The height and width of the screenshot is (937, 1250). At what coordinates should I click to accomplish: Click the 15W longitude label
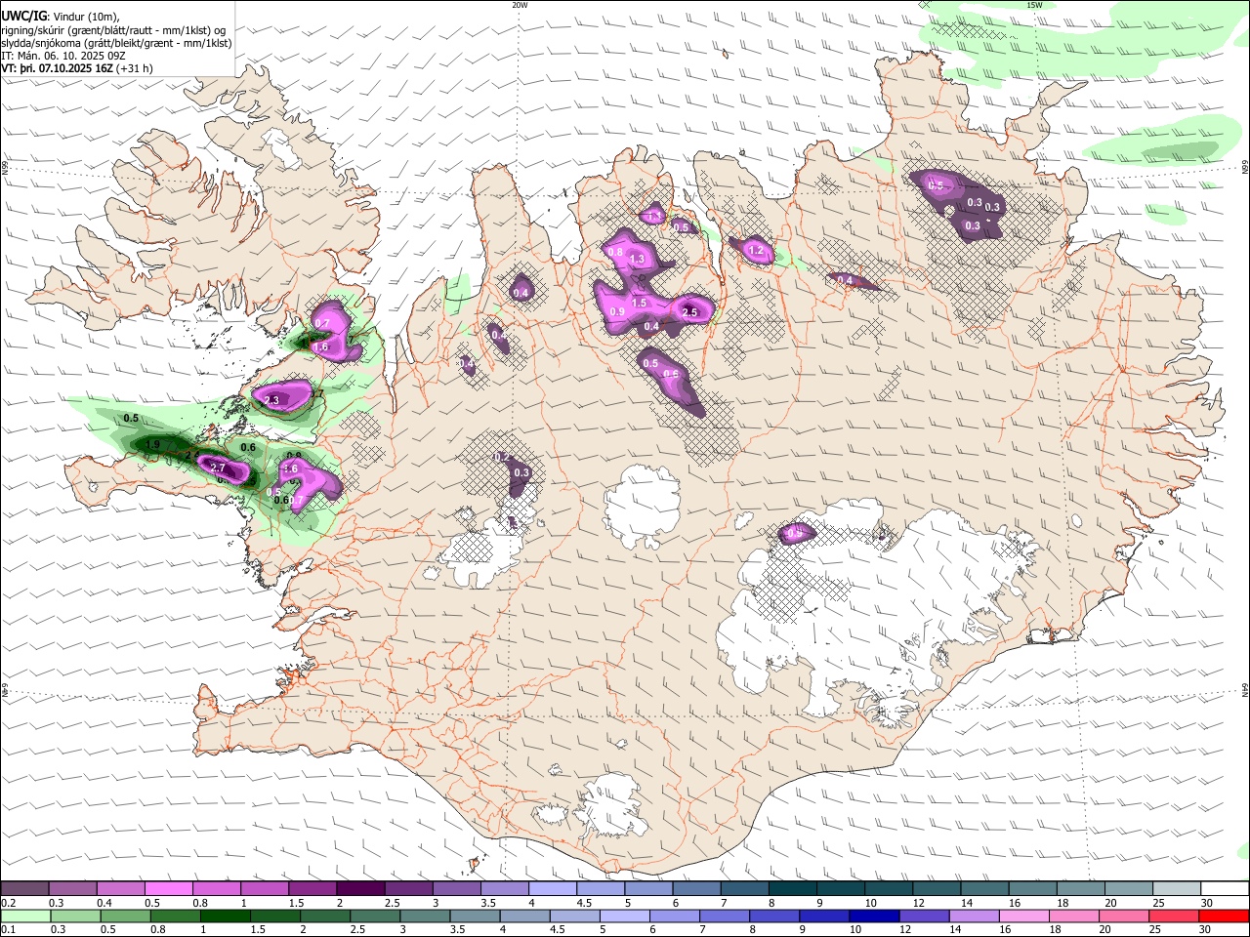(x=1035, y=5)
